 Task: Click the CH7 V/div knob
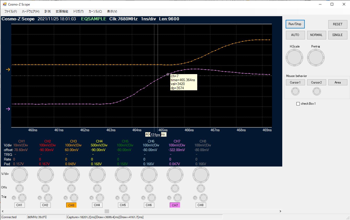[174, 175]
